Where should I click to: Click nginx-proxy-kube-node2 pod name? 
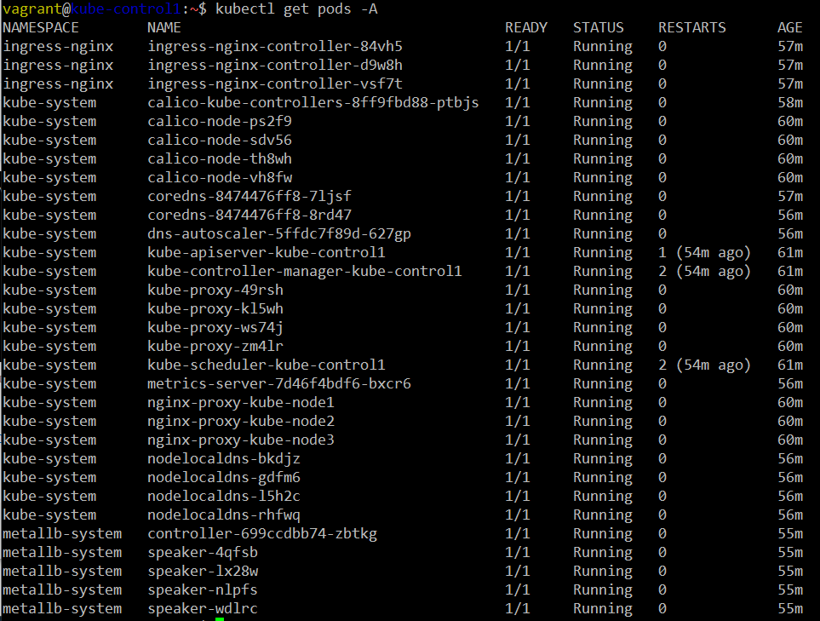click(241, 422)
